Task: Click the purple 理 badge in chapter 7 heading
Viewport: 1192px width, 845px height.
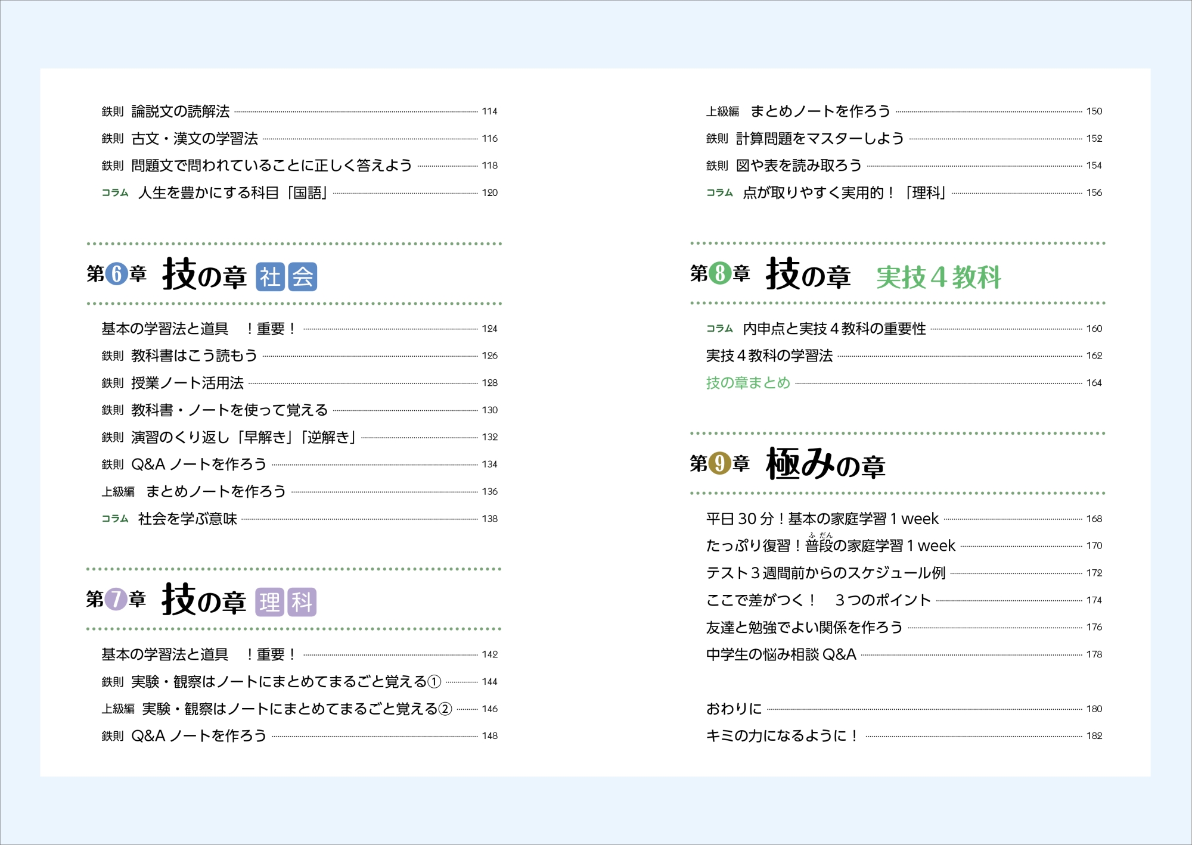Action: pyautogui.click(x=270, y=602)
